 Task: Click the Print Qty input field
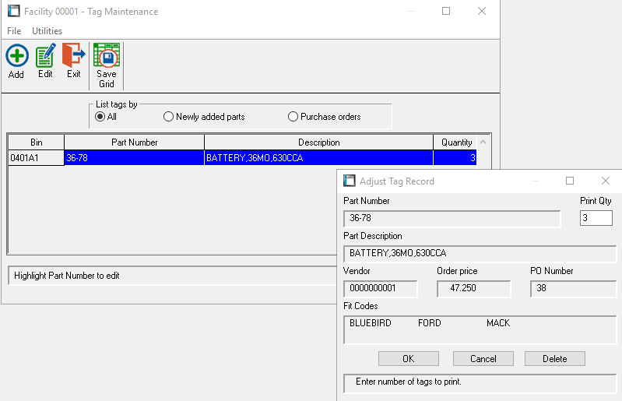pyautogui.click(x=596, y=218)
